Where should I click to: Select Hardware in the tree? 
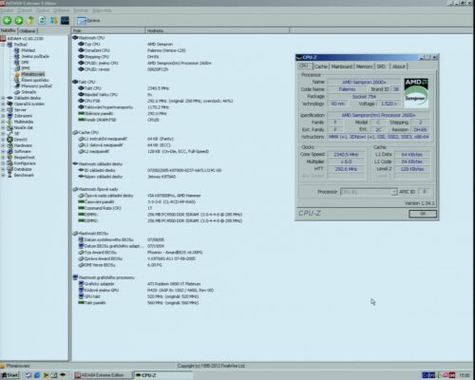pyautogui.click(x=23, y=145)
